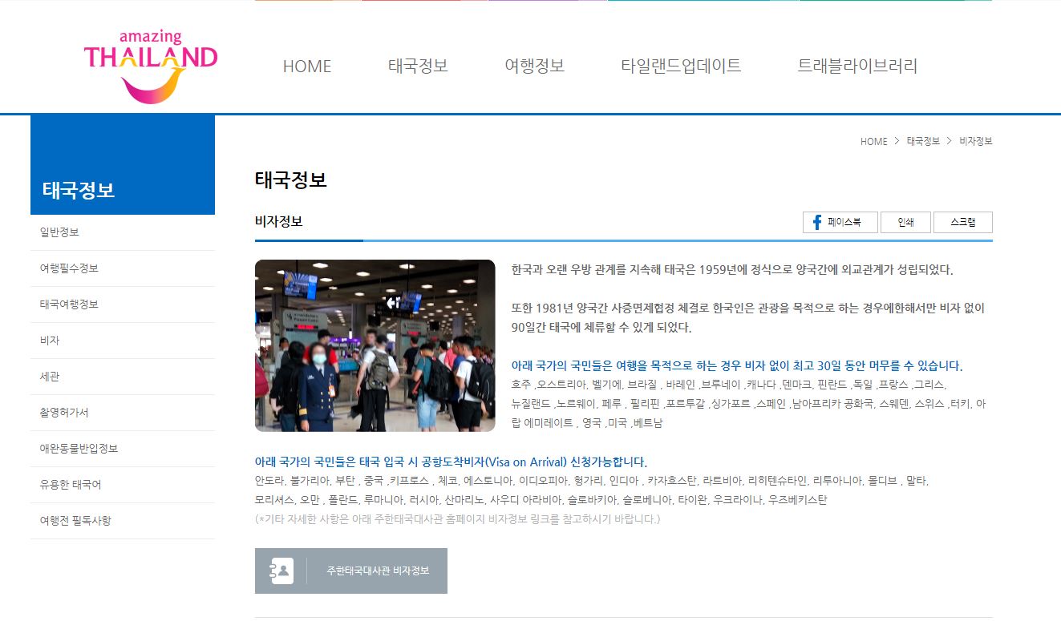
Task: Click 비자정보 in the breadcrumb
Action: [976, 141]
